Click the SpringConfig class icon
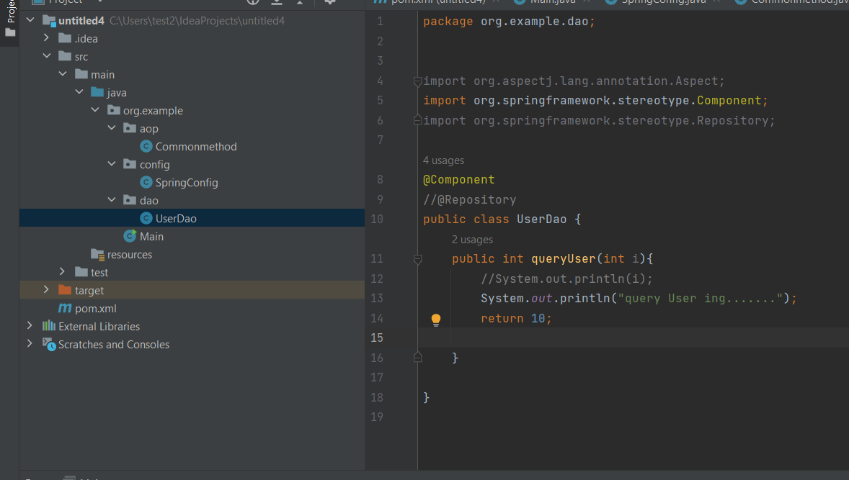This screenshot has width=849, height=480. click(146, 182)
